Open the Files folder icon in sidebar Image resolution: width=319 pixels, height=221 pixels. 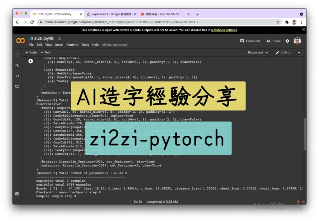(17, 86)
